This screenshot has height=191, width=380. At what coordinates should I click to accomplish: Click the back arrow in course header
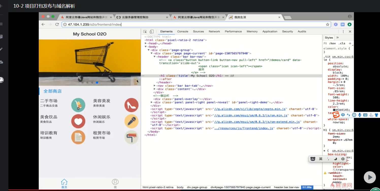(1, 6)
